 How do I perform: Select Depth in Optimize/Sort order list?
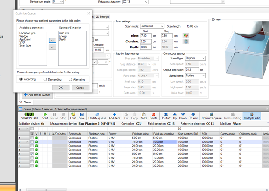[x=63, y=39]
